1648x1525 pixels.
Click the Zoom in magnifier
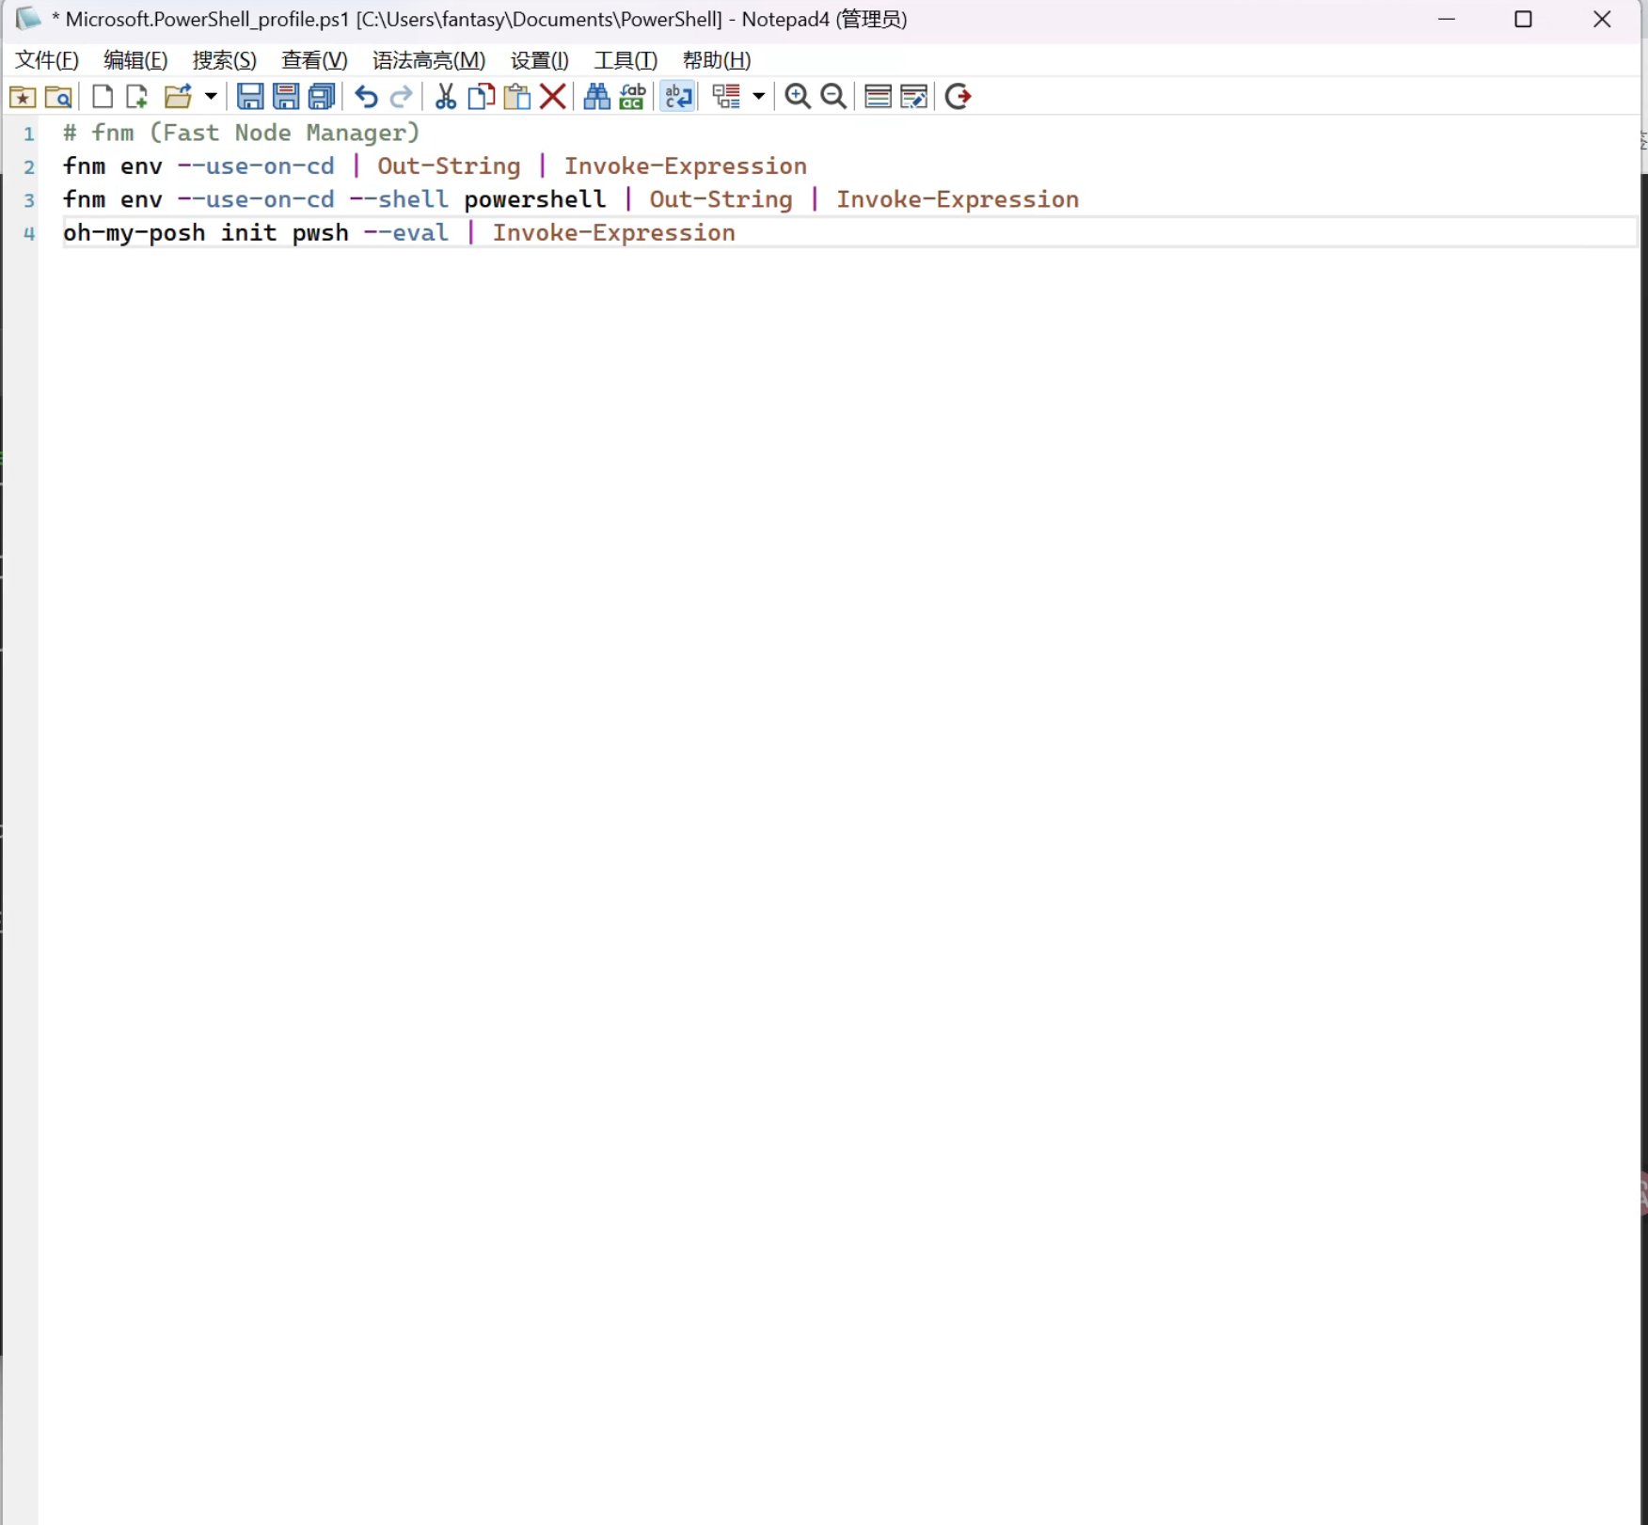(x=798, y=97)
